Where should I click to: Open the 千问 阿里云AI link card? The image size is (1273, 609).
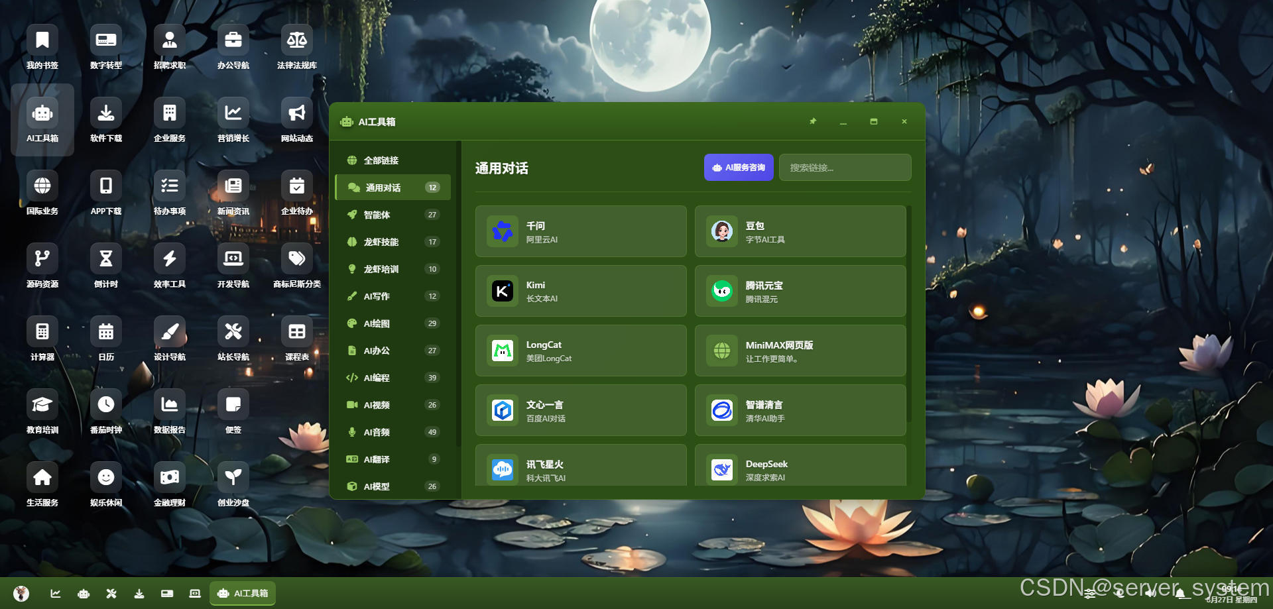tap(581, 231)
